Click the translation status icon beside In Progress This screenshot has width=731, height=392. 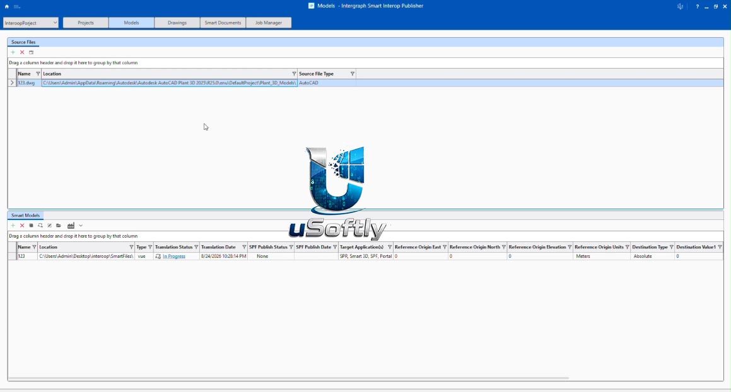point(158,257)
